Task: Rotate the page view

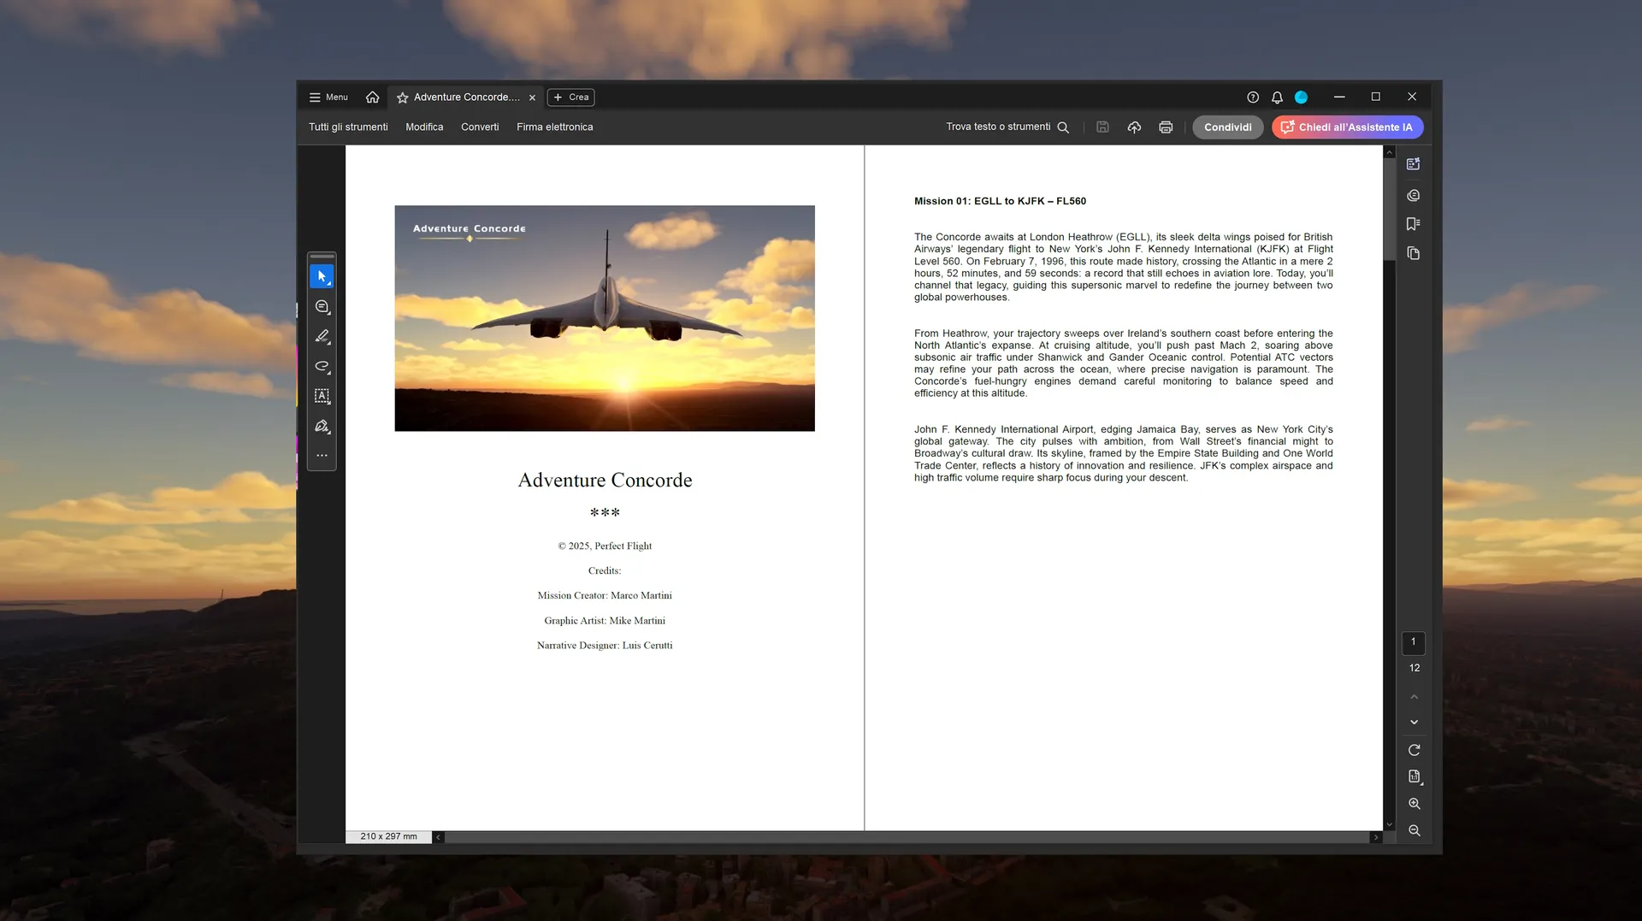Action: click(x=1414, y=751)
